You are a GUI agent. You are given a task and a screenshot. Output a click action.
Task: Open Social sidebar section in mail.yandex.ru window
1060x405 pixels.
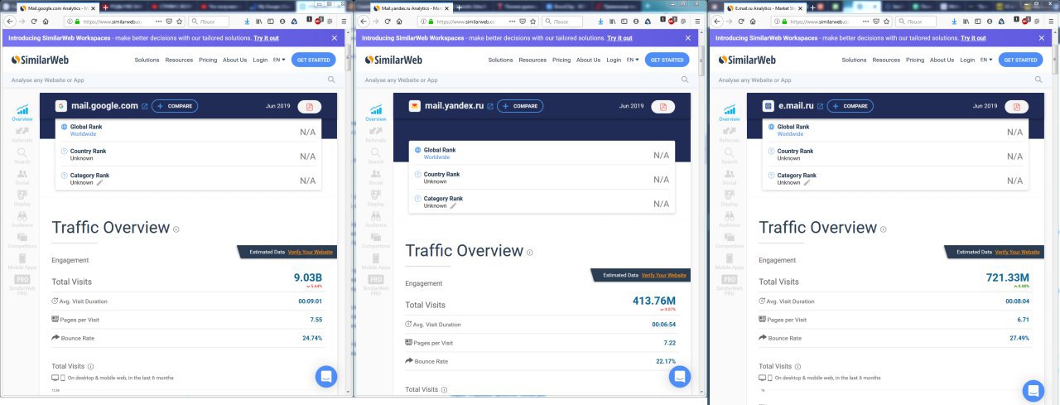pyautogui.click(x=376, y=176)
